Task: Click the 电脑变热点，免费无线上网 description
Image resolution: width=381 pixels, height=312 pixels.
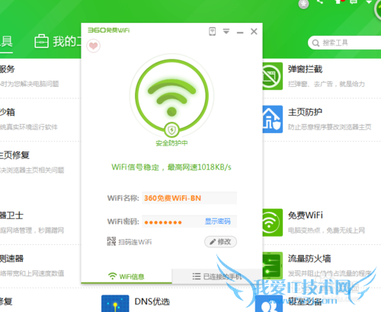Action: point(326,231)
